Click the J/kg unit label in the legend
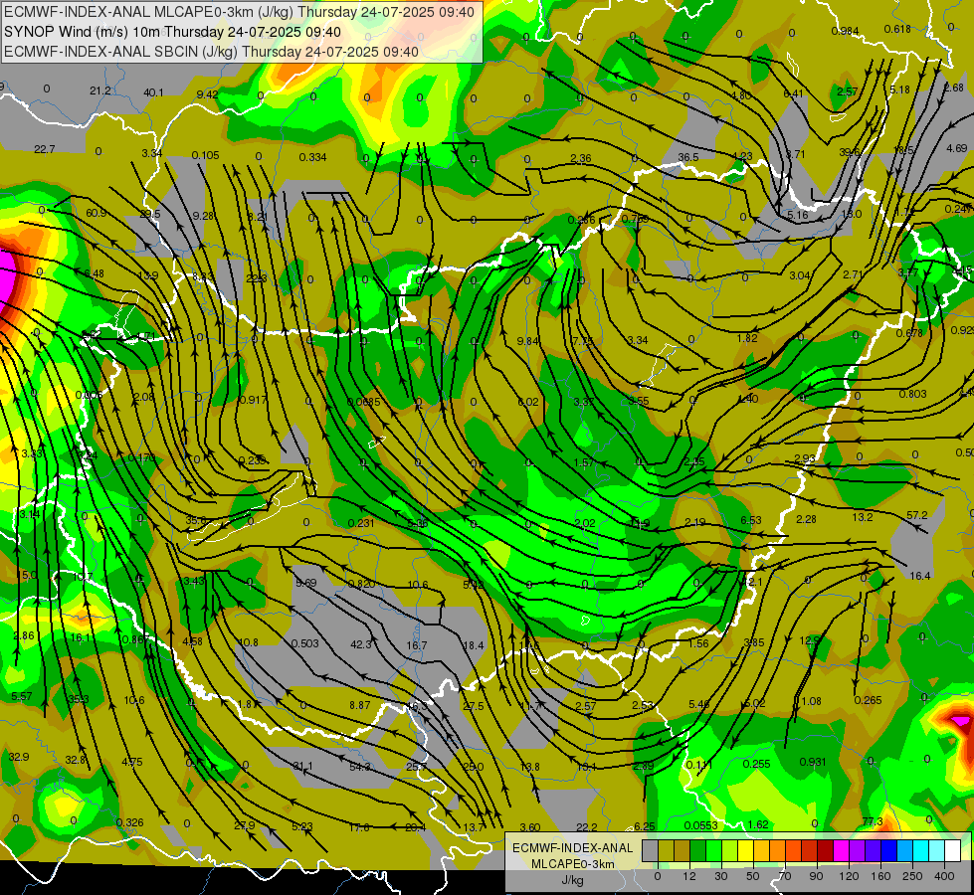 [572, 880]
